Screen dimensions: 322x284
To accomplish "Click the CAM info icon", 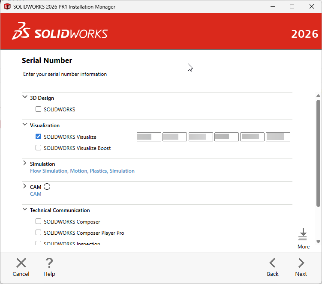I will point(47,187).
